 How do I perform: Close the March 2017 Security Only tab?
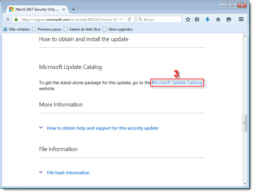coord(64,9)
